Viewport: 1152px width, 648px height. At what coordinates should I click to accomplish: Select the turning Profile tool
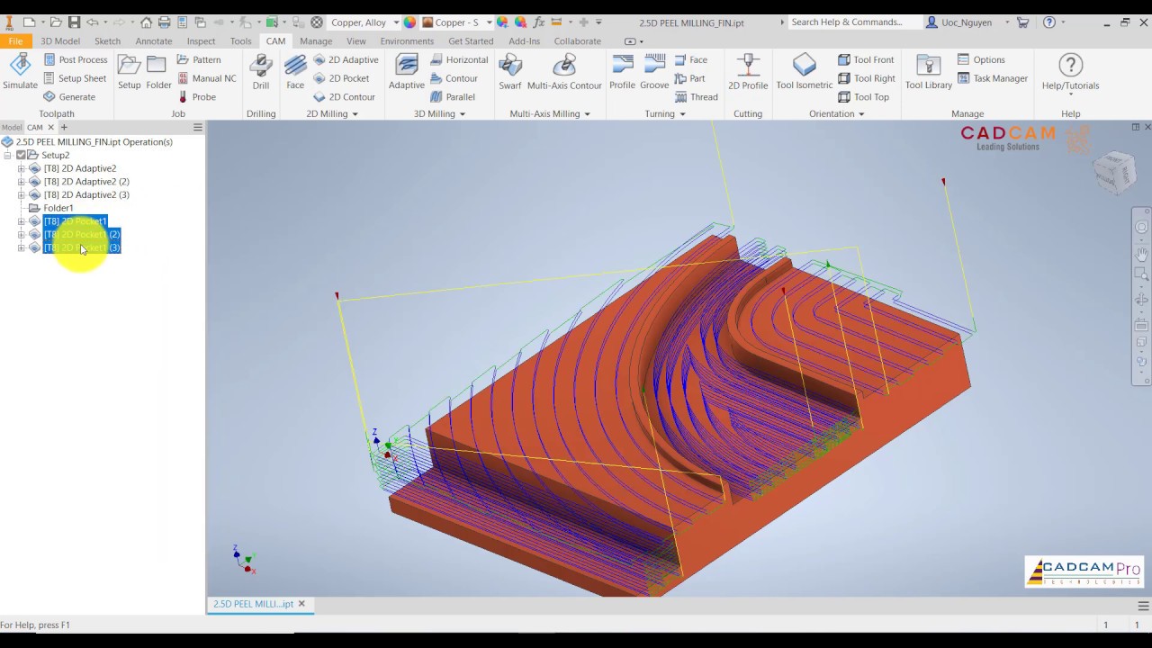click(x=622, y=72)
